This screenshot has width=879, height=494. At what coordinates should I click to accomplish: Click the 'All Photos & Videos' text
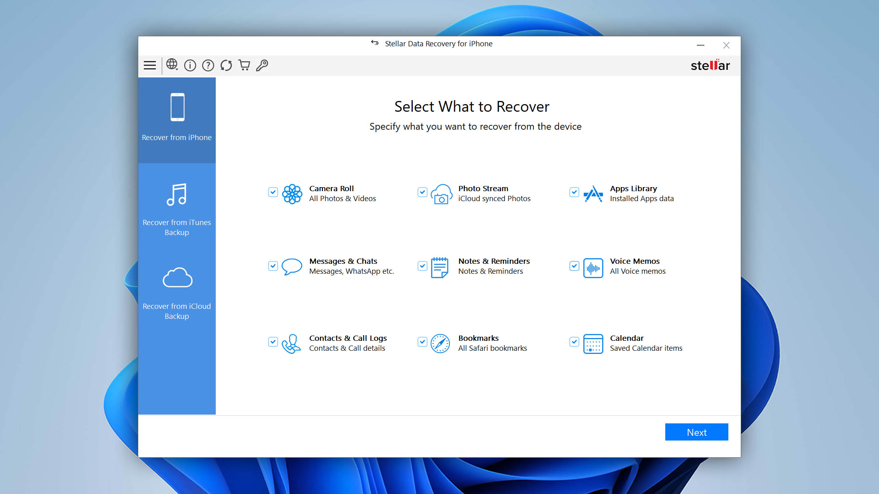click(x=342, y=198)
